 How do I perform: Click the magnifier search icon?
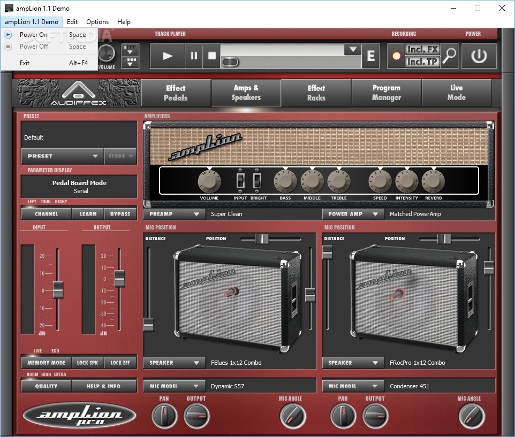[x=449, y=56]
